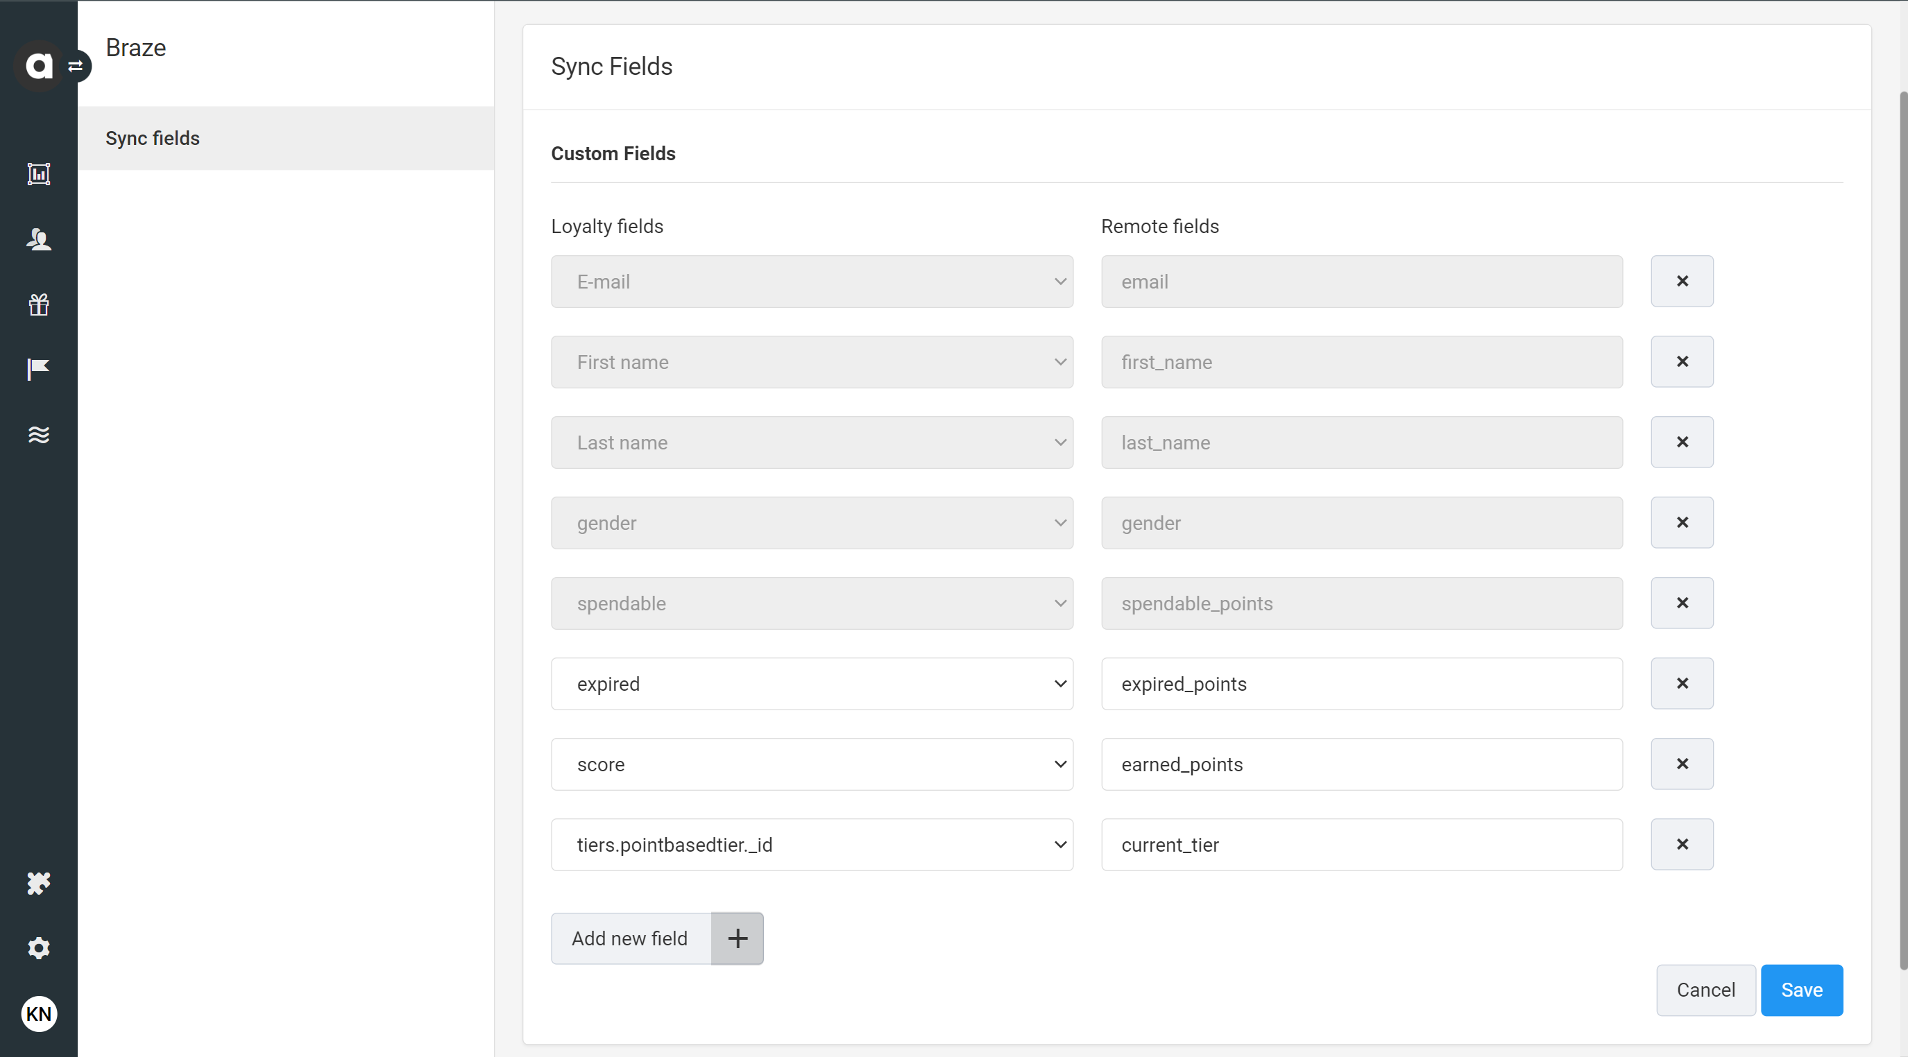The width and height of the screenshot is (1908, 1057).
Task: Click the expired_points remote field input
Action: pyautogui.click(x=1361, y=683)
